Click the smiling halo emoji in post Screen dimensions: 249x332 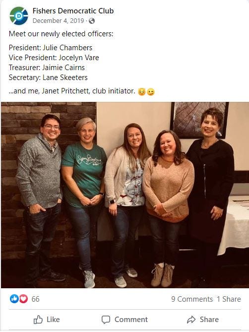coord(142,91)
